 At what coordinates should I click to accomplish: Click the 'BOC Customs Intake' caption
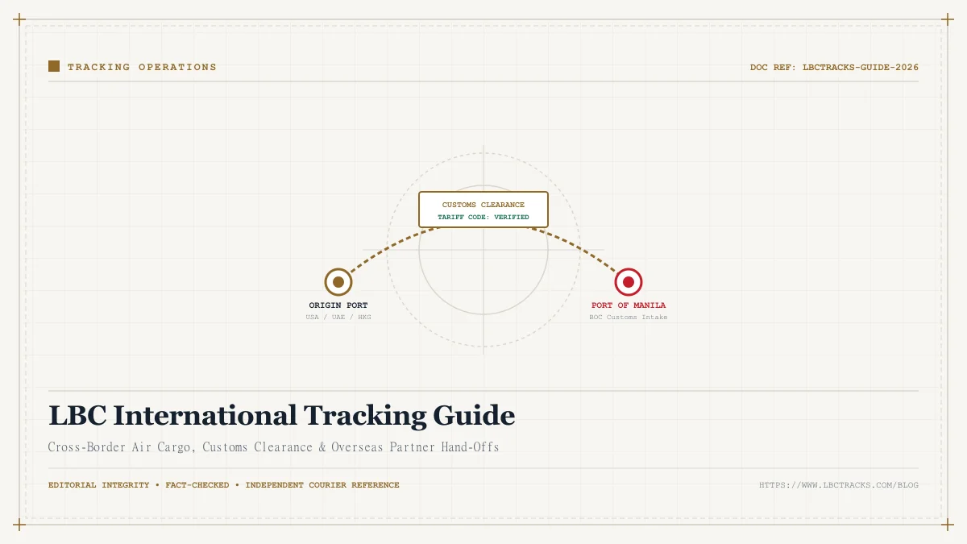629,318
